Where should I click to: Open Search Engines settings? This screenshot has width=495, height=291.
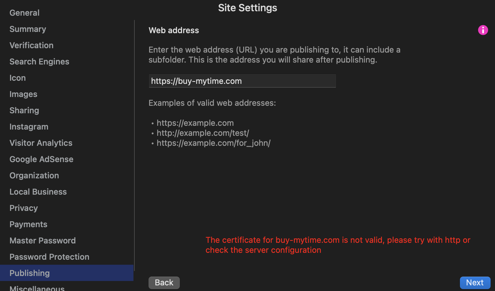coord(39,62)
